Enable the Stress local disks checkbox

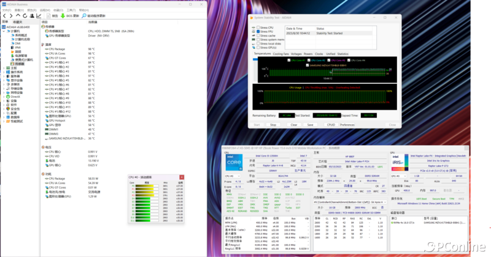point(258,43)
